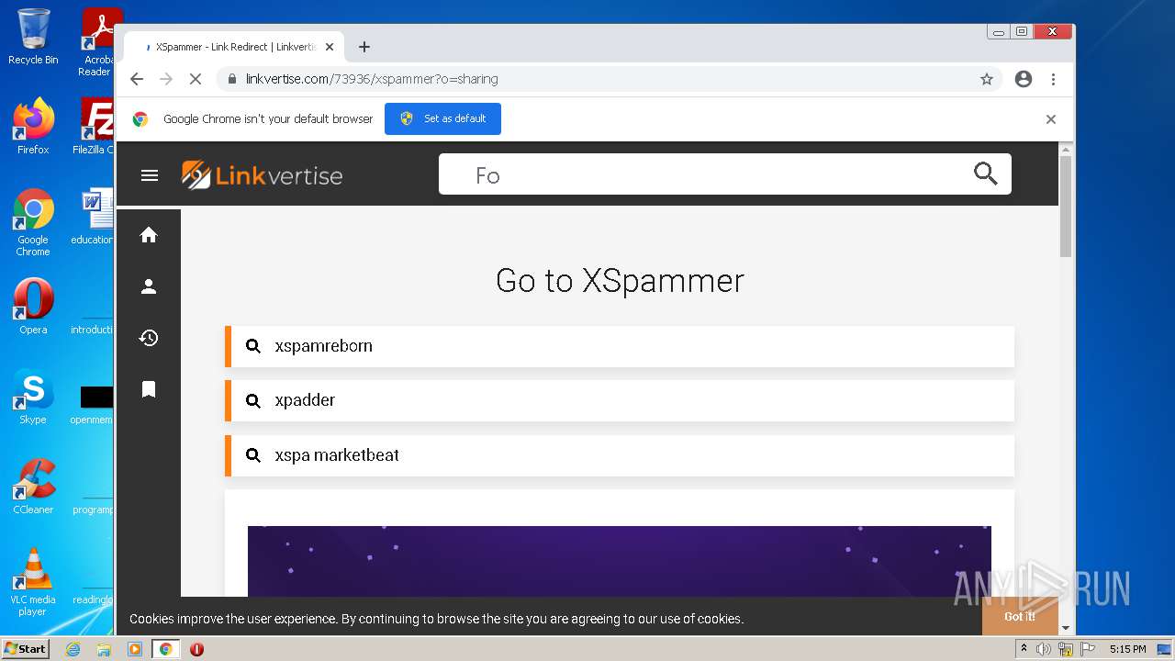Click scrollbar down arrow
This screenshot has width=1175, height=661.
coord(1066,629)
